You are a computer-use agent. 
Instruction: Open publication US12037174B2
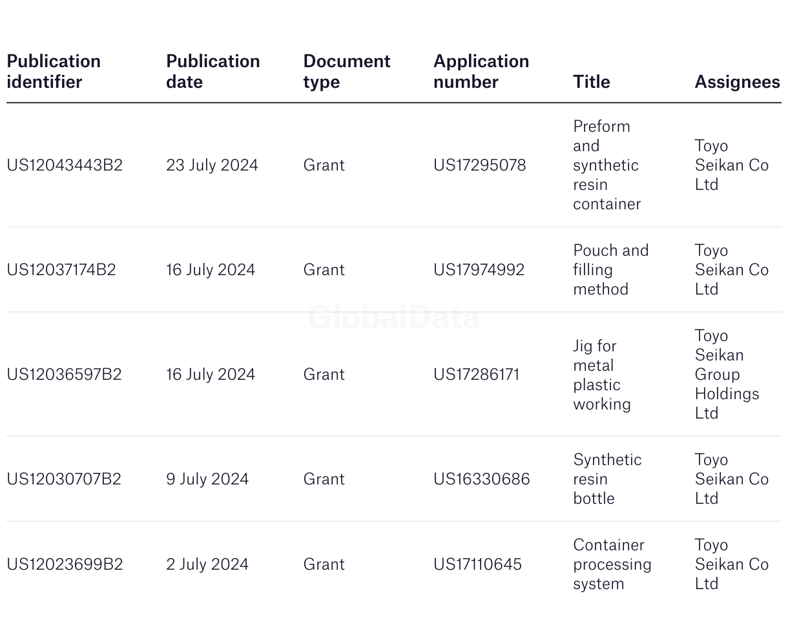(x=61, y=270)
